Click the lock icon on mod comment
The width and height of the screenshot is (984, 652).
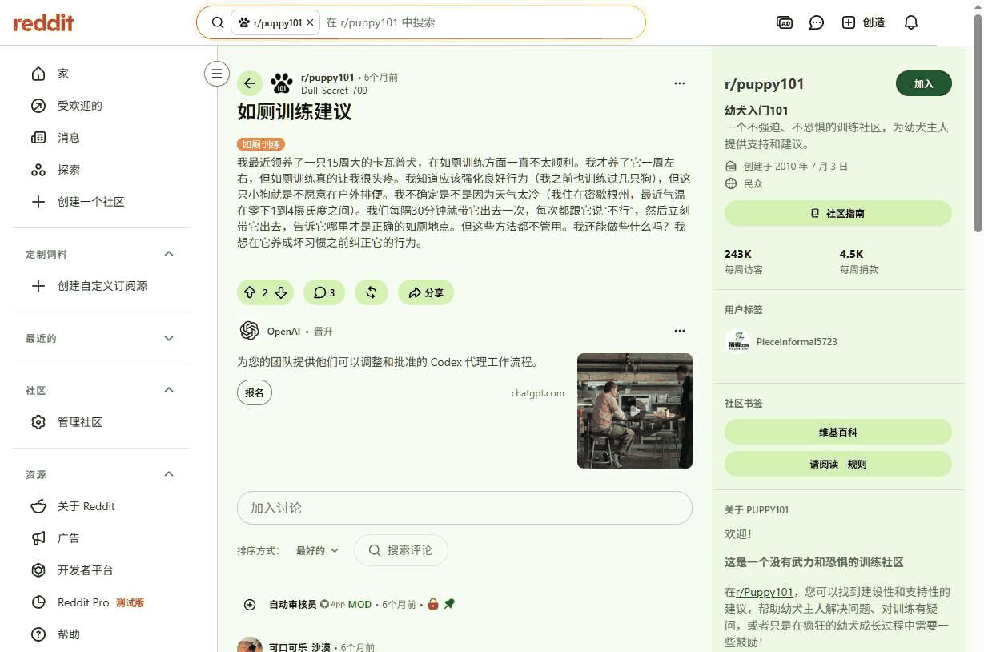click(x=432, y=604)
